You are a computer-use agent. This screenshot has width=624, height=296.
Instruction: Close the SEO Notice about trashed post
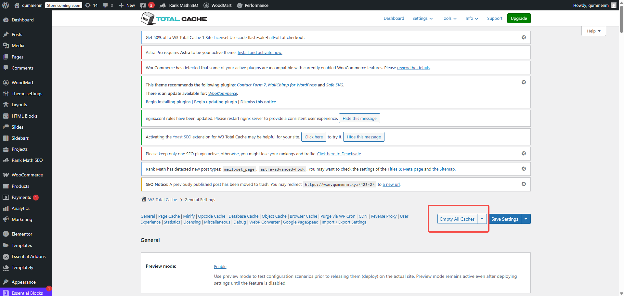pos(524,184)
